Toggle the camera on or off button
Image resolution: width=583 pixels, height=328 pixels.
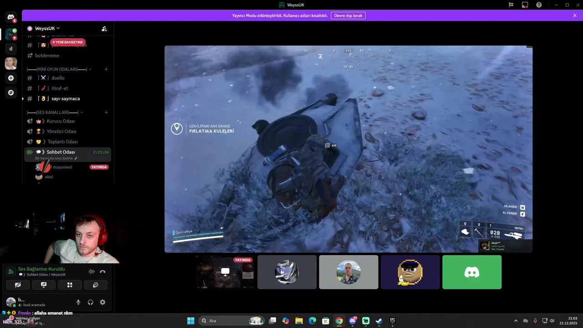(x=18, y=285)
